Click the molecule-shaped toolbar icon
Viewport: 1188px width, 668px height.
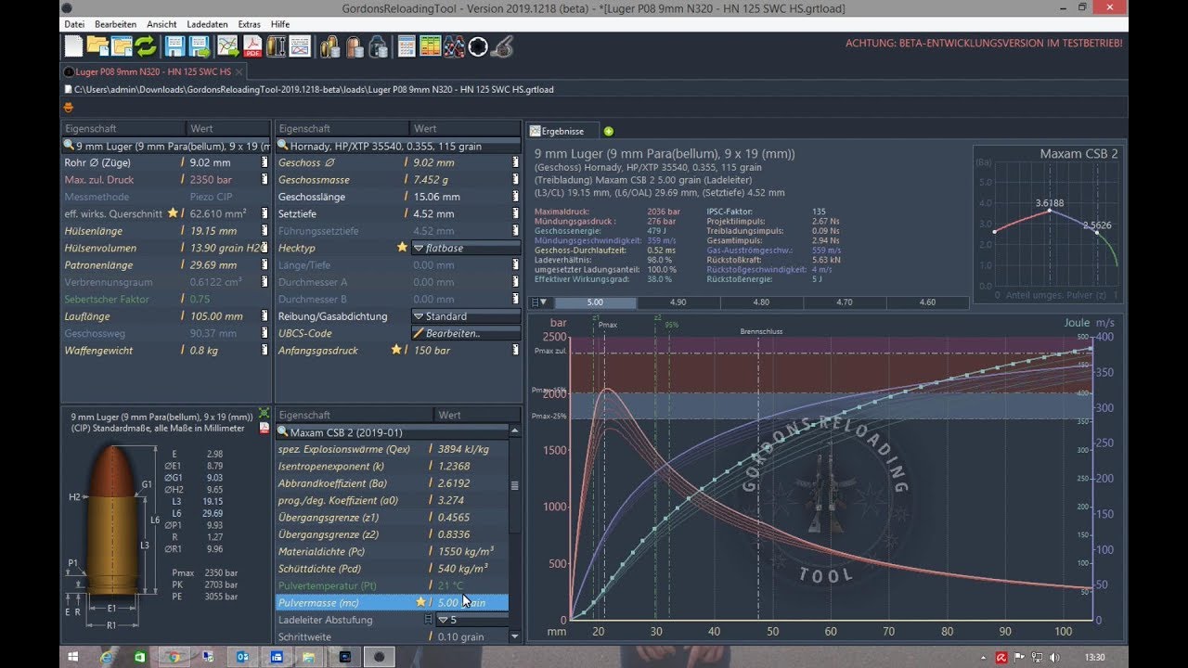pyautogui.click(x=454, y=45)
